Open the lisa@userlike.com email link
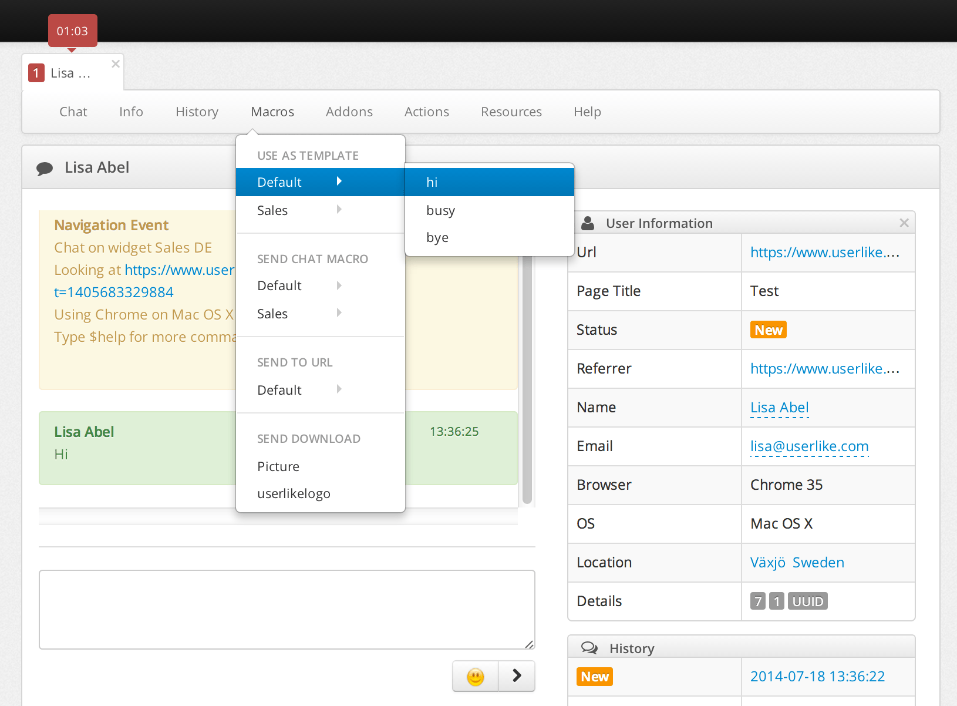Image resolution: width=957 pixels, height=706 pixels. pos(809,446)
